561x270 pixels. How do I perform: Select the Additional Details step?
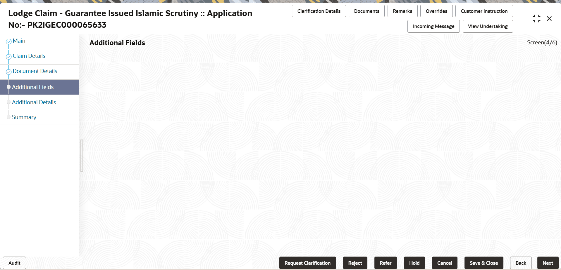click(34, 102)
